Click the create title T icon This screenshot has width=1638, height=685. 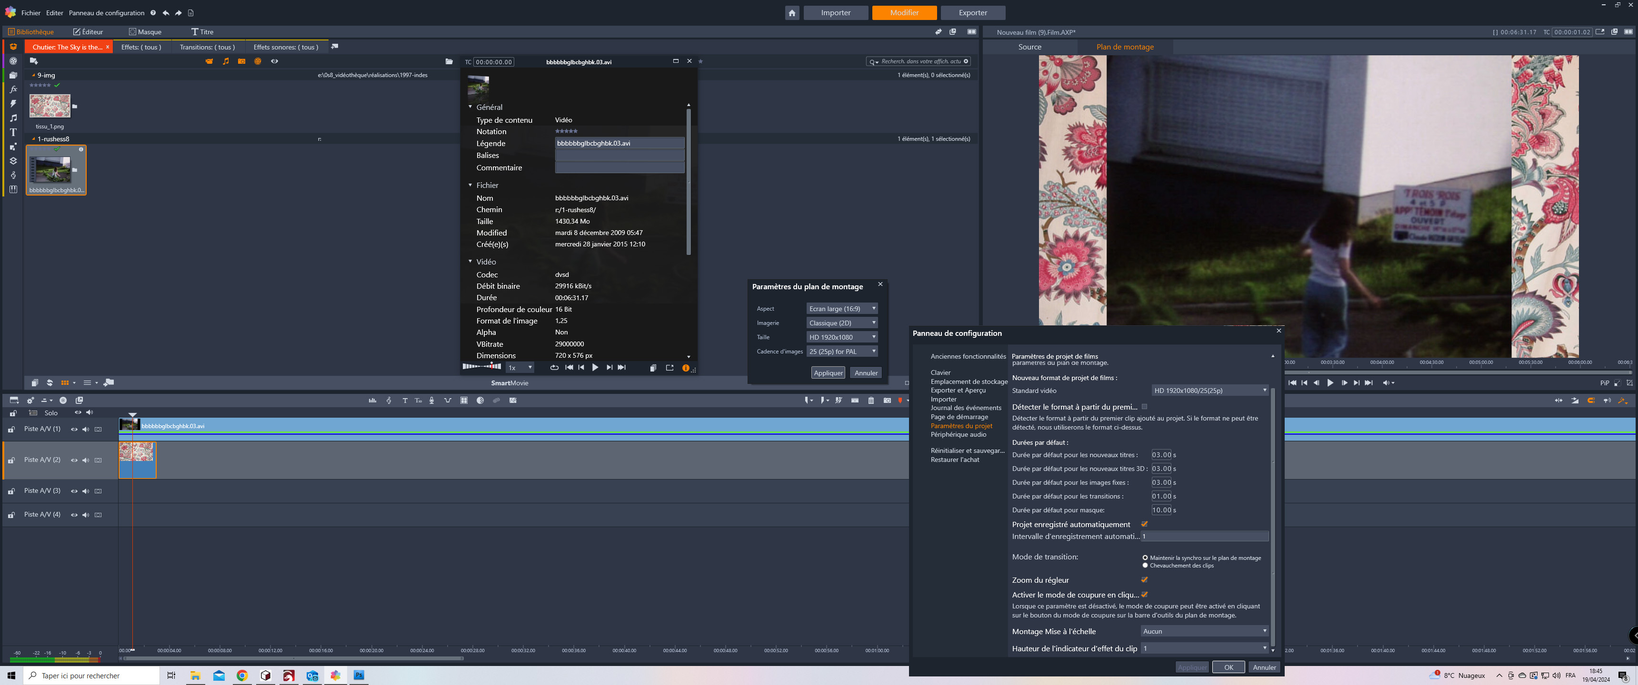404,401
